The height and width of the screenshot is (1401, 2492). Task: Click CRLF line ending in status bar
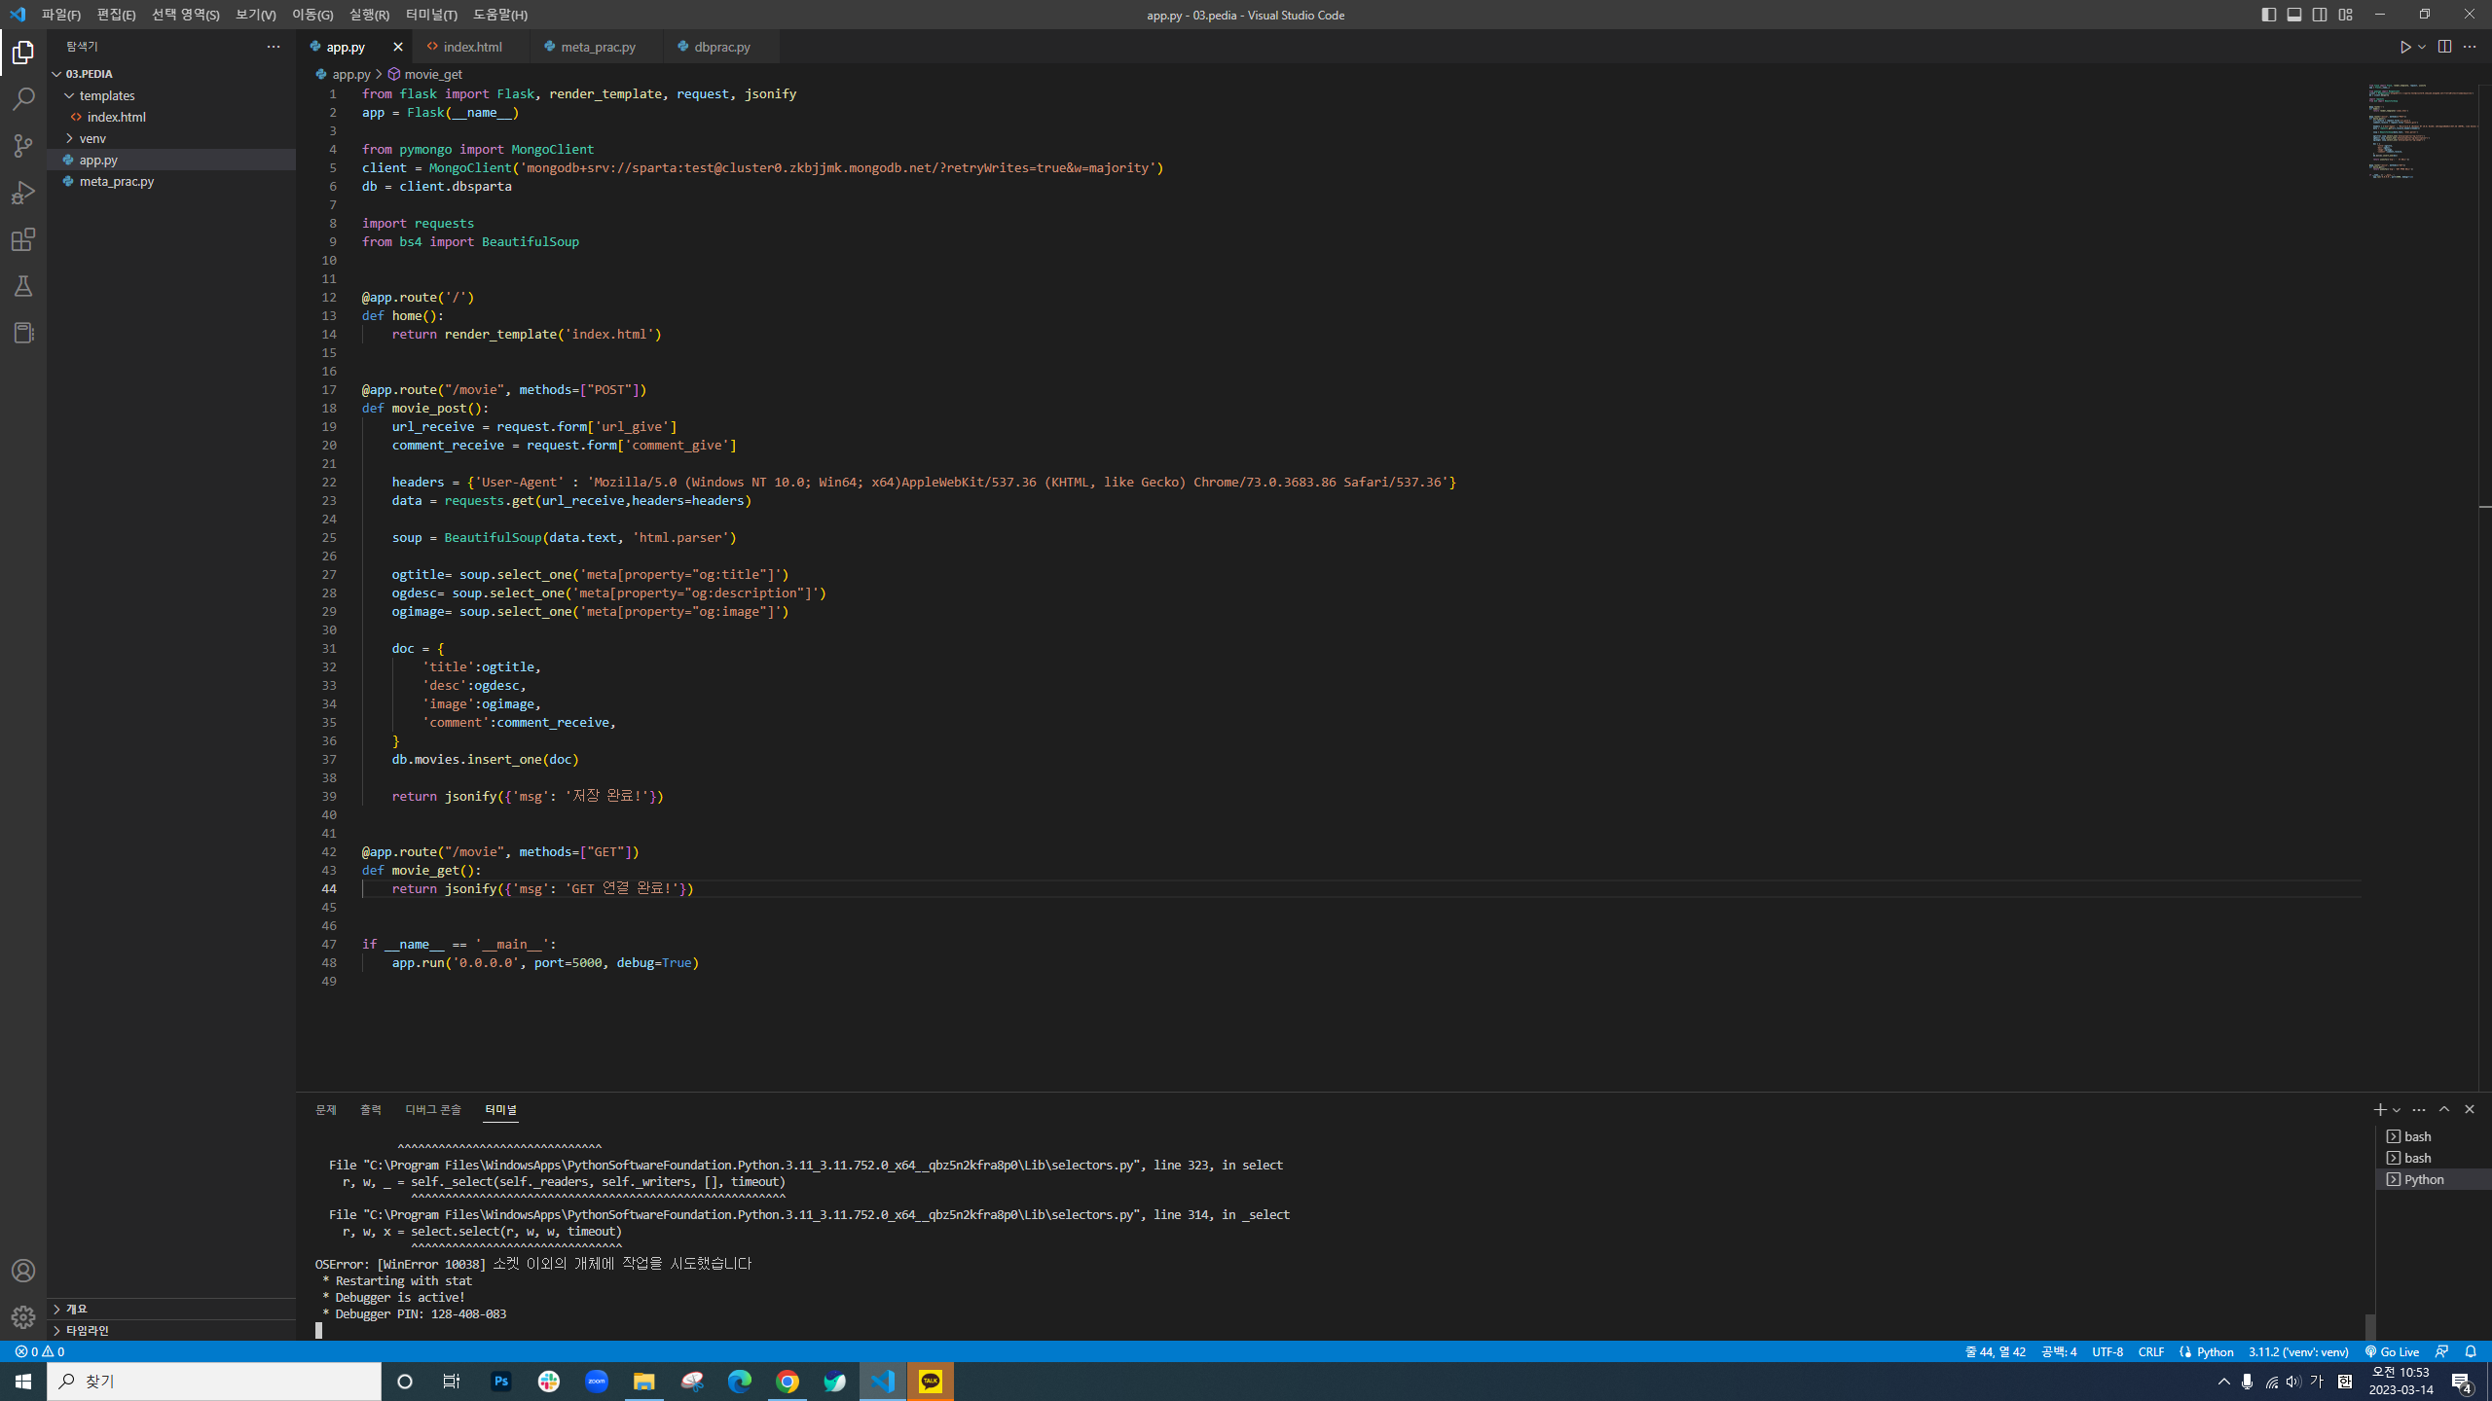click(2151, 1351)
